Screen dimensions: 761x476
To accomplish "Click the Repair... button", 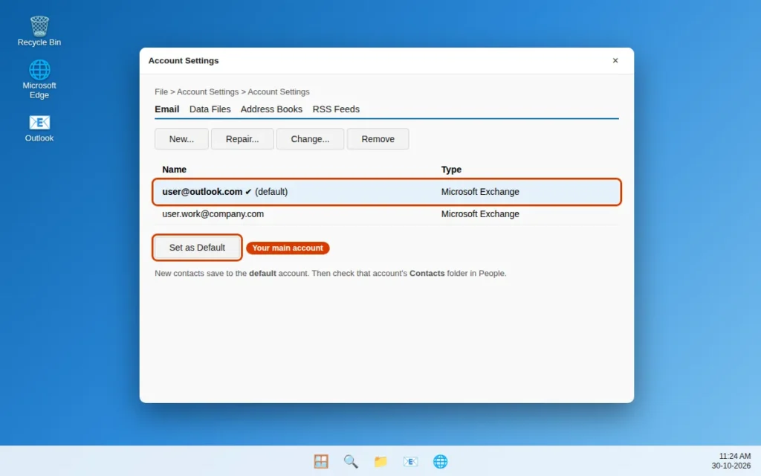I will [x=242, y=139].
